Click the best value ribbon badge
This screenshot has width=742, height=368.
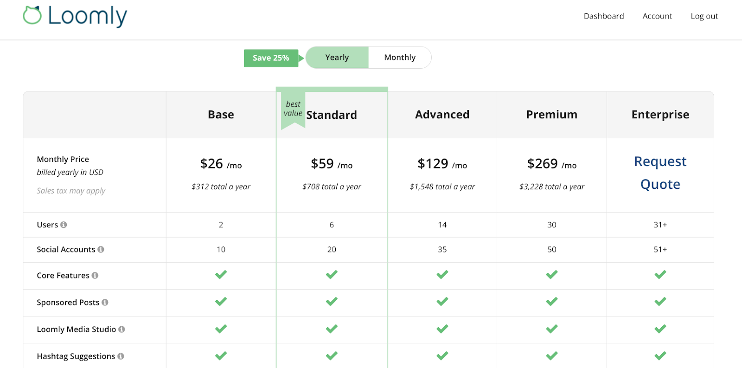(x=293, y=110)
